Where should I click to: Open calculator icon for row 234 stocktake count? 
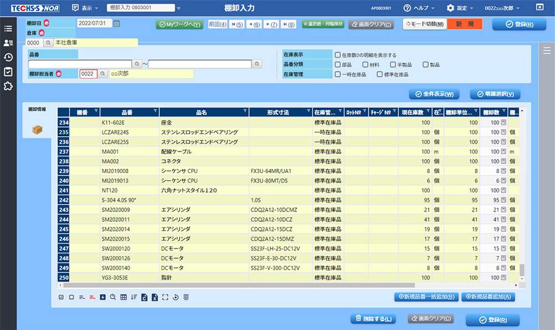point(504,123)
